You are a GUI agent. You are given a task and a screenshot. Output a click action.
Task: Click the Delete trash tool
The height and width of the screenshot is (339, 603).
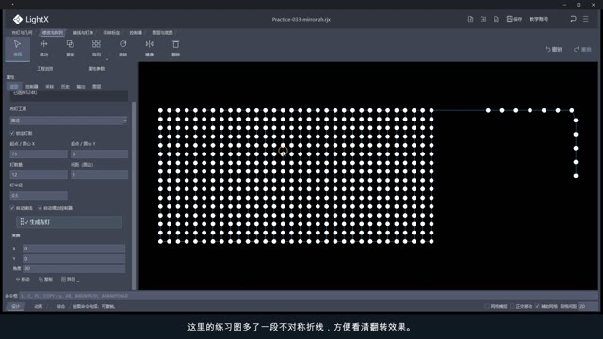(176, 48)
